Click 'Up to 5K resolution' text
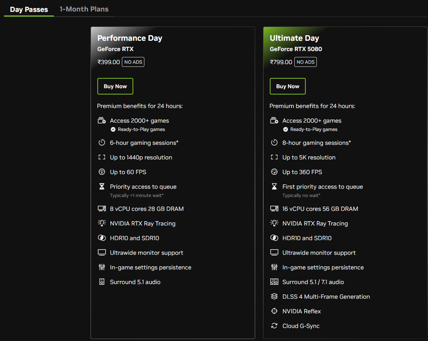Image resolution: width=428 pixels, height=341 pixels. pos(309,157)
